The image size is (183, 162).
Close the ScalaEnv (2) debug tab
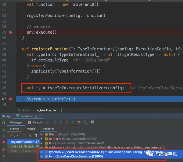(x=40, y=116)
